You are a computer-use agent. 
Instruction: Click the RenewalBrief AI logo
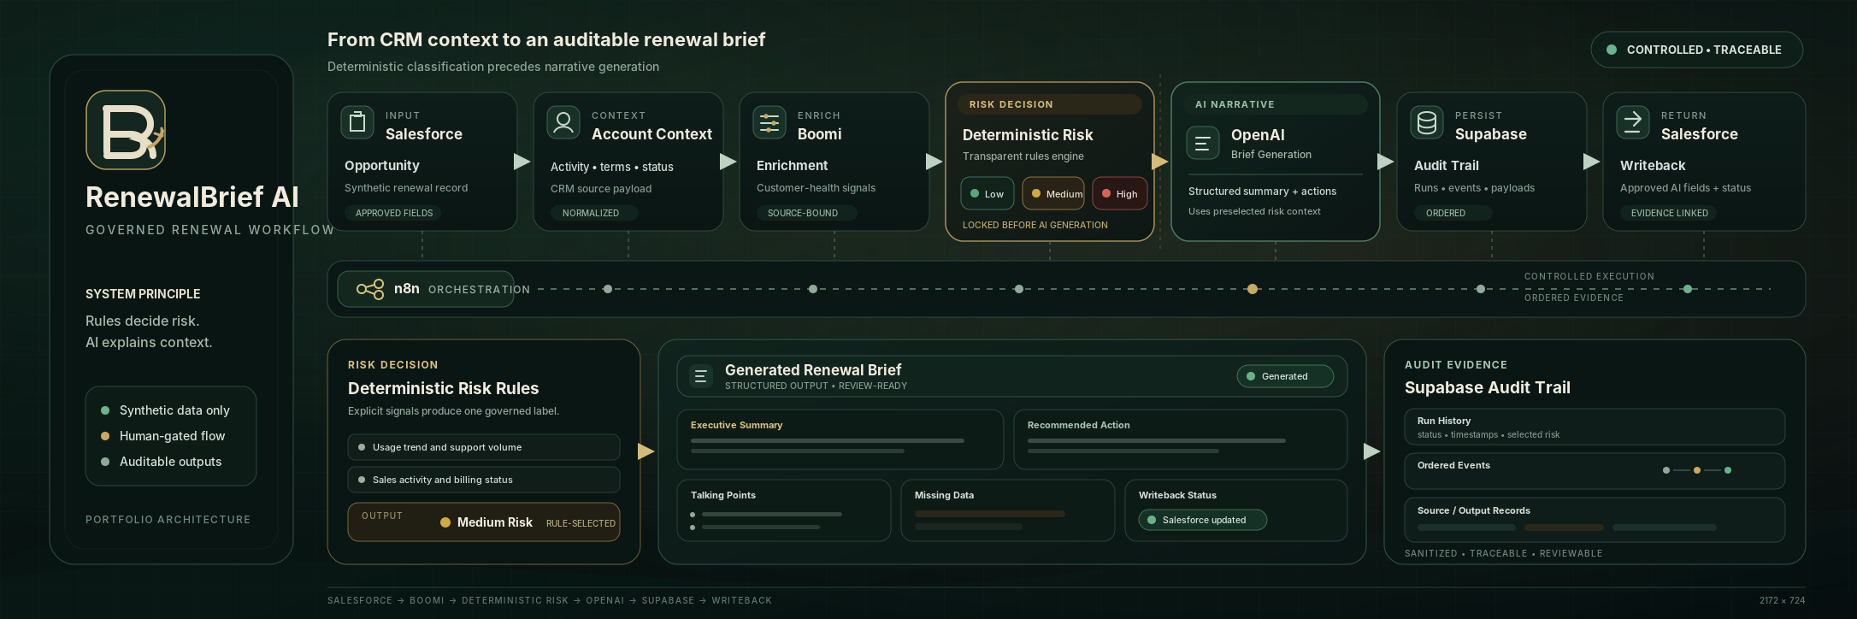(x=126, y=130)
